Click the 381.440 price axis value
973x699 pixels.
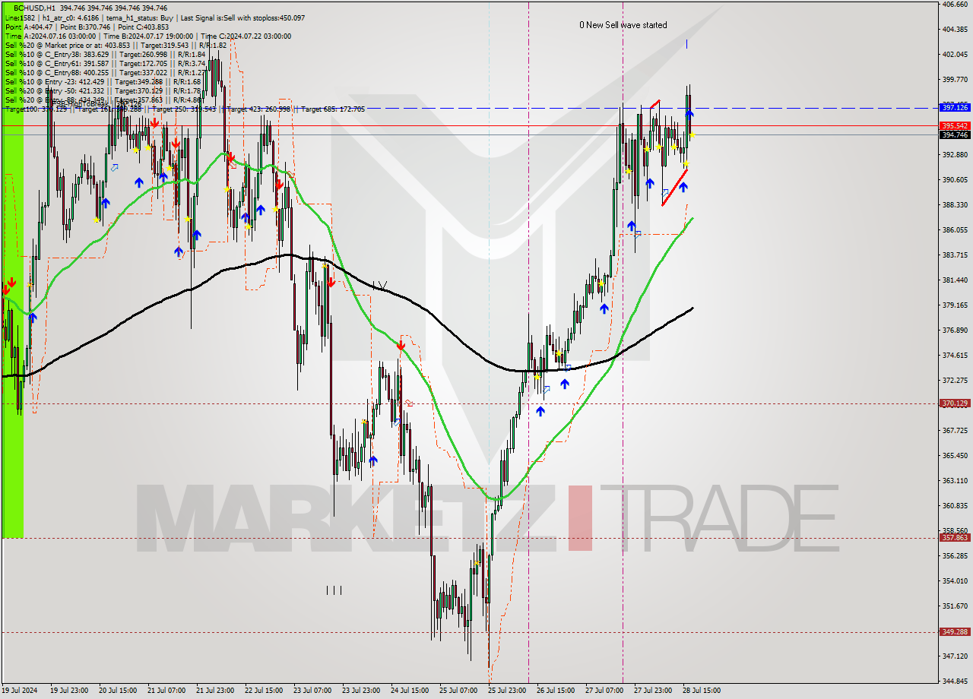[954, 280]
